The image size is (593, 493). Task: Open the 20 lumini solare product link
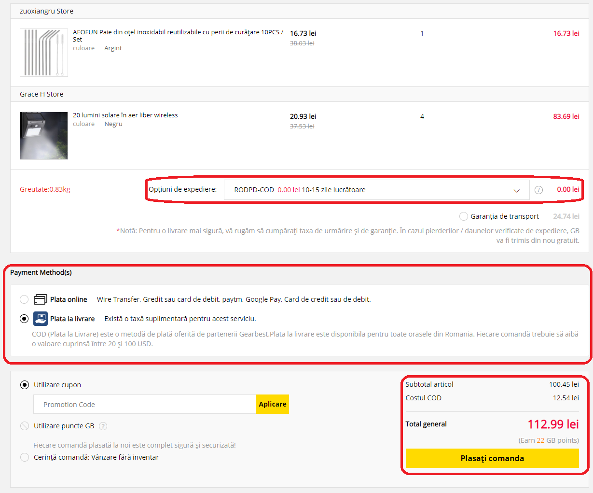coord(125,115)
